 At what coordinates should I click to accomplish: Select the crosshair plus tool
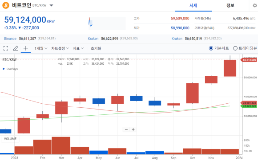(x=26, y=48)
